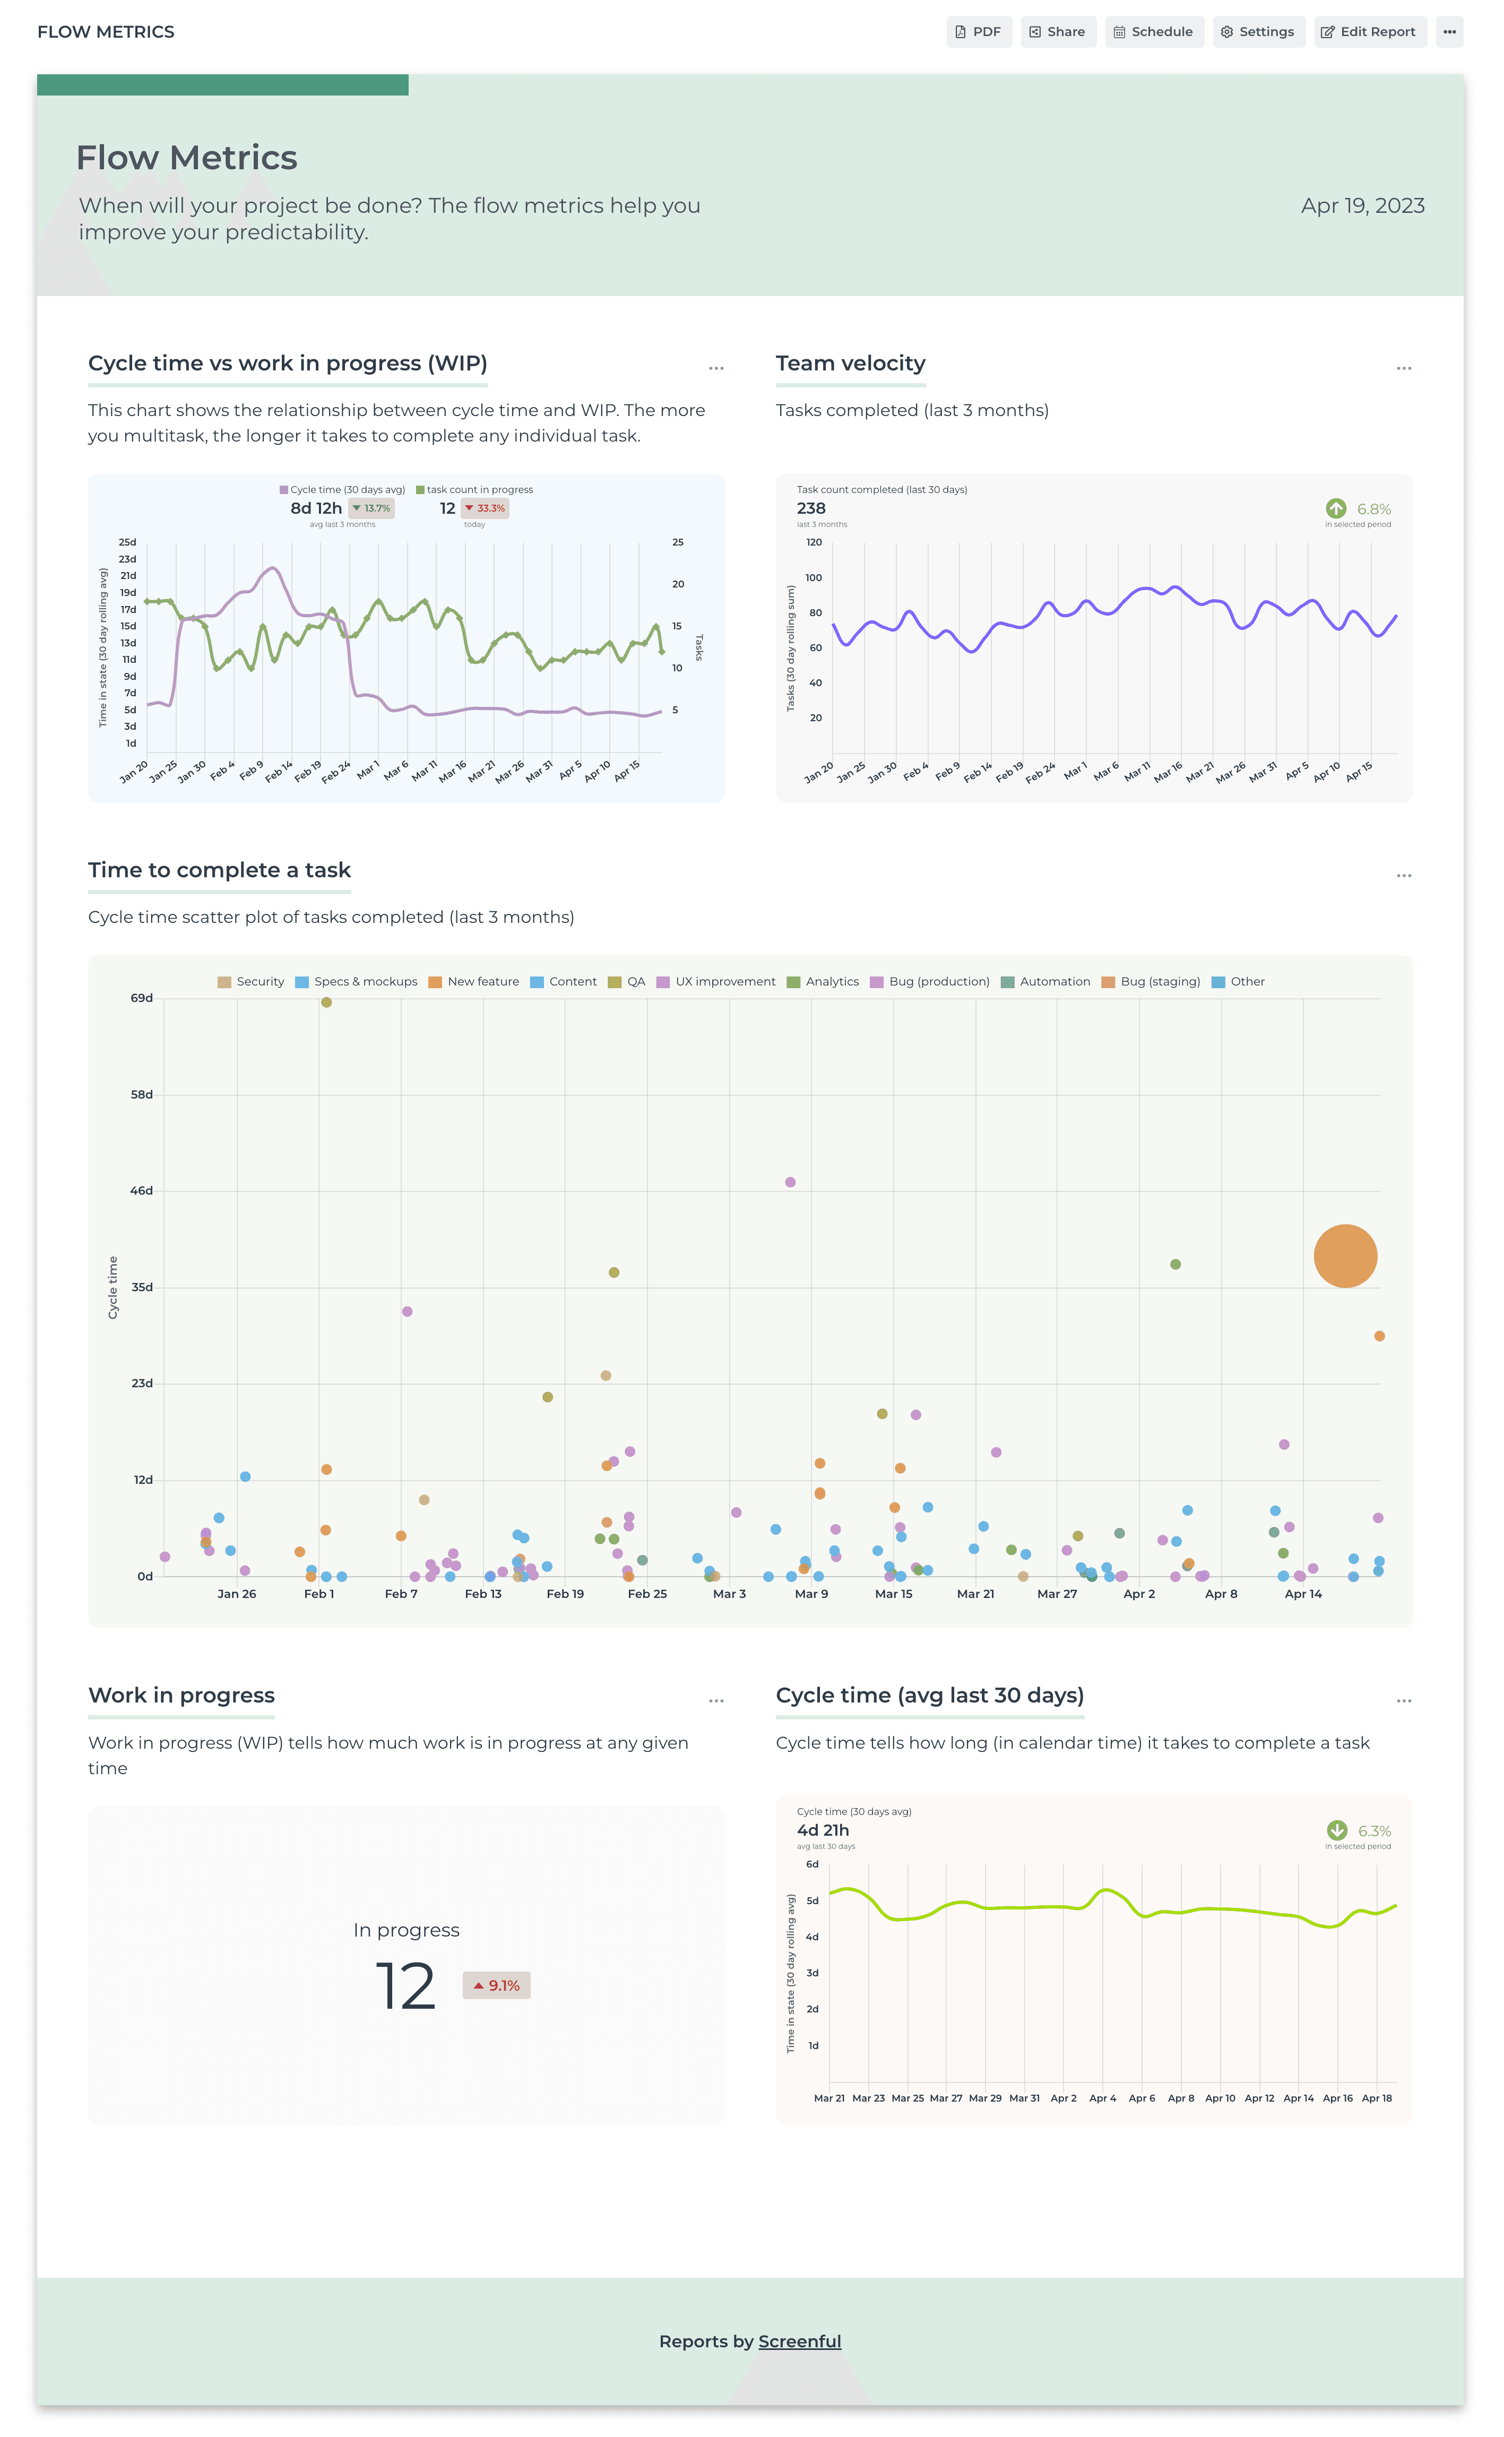Open ellipsis menu for Cycle time avg last 30 days
This screenshot has width=1504, height=2437.
pyautogui.click(x=1404, y=1701)
